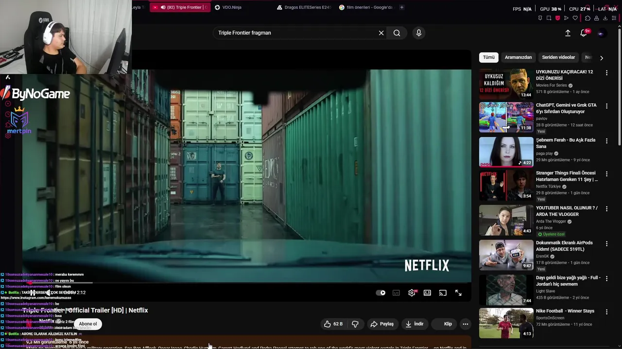The height and width of the screenshot is (349, 622).
Task: Open Nike Football - Winner Stays title
Action: point(565,311)
